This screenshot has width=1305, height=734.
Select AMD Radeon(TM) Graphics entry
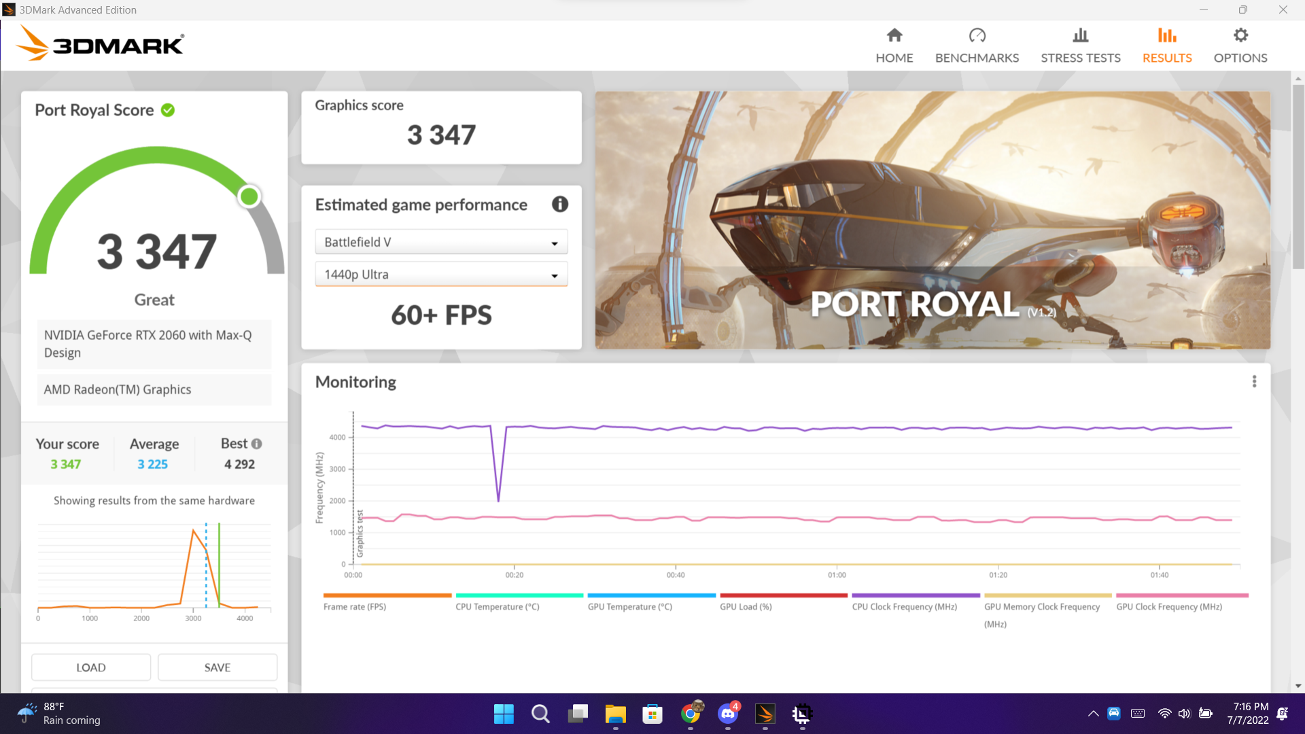tap(154, 389)
